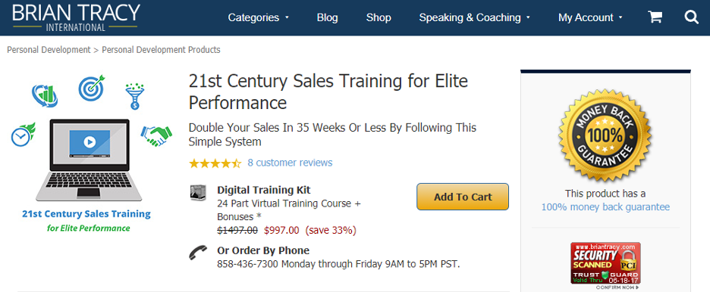Expand the My Account dropdown
Screen dimensions: 710x292
[x=590, y=17]
